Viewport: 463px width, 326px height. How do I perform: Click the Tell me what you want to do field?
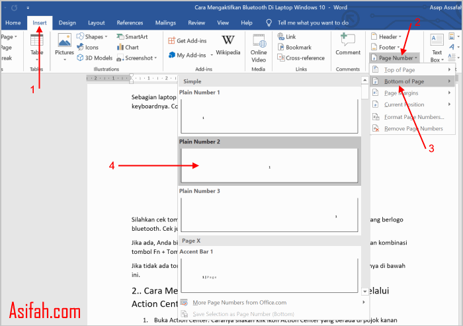click(313, 22)
